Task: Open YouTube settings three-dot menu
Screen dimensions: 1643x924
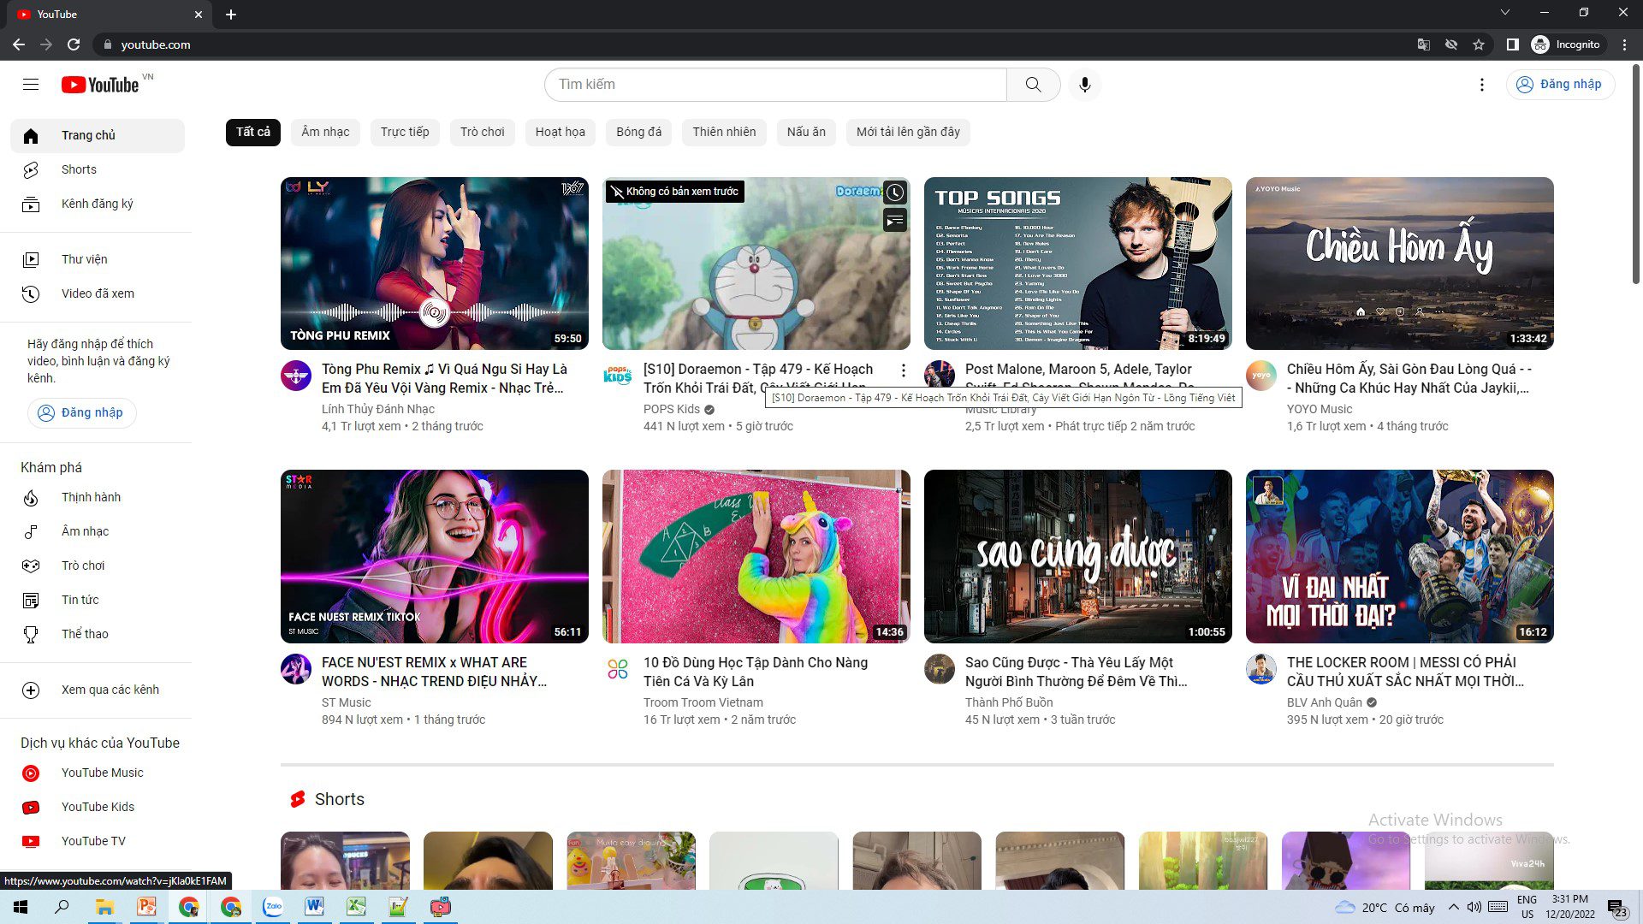Action: (x=1481, y=85)
